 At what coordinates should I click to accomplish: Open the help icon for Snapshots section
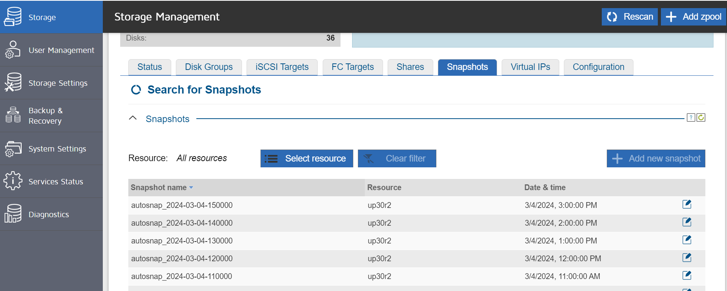[691, 117]
